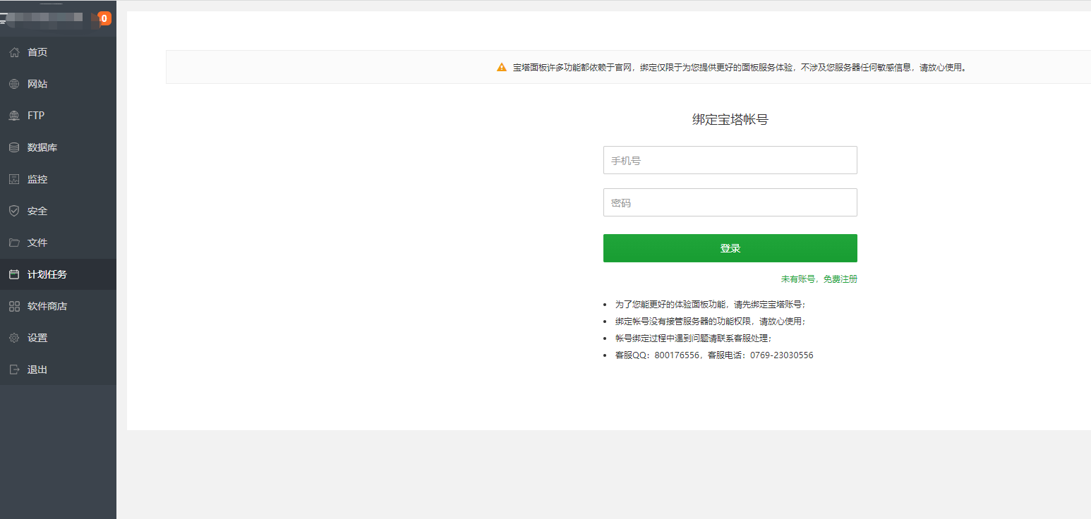This screenshot has height=519, width=1091.
Task: Click the green 登录 button
Action: (x=730, y=248)
